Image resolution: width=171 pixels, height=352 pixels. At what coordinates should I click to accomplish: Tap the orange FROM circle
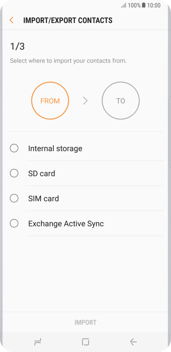[50, 101]
